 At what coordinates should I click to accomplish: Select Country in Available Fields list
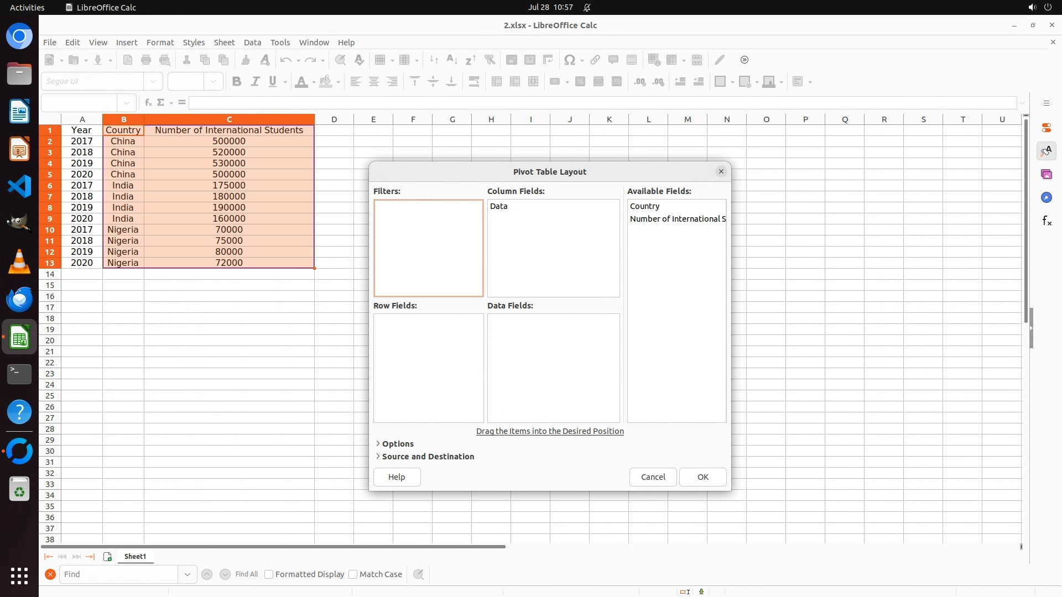coord(644,206)
